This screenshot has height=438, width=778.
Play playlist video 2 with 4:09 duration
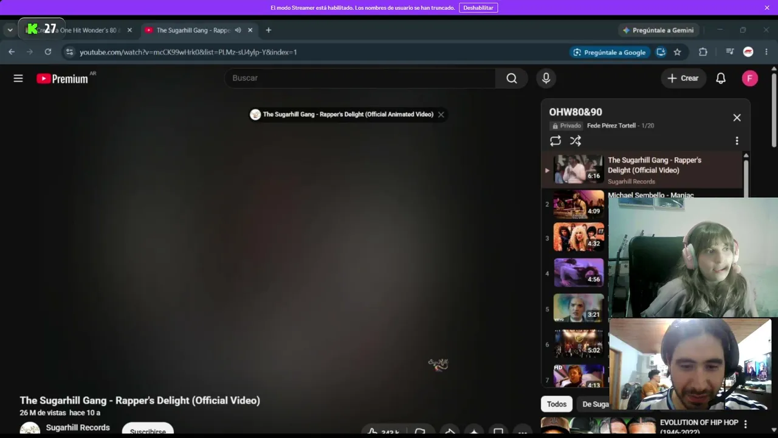point(579,204)
